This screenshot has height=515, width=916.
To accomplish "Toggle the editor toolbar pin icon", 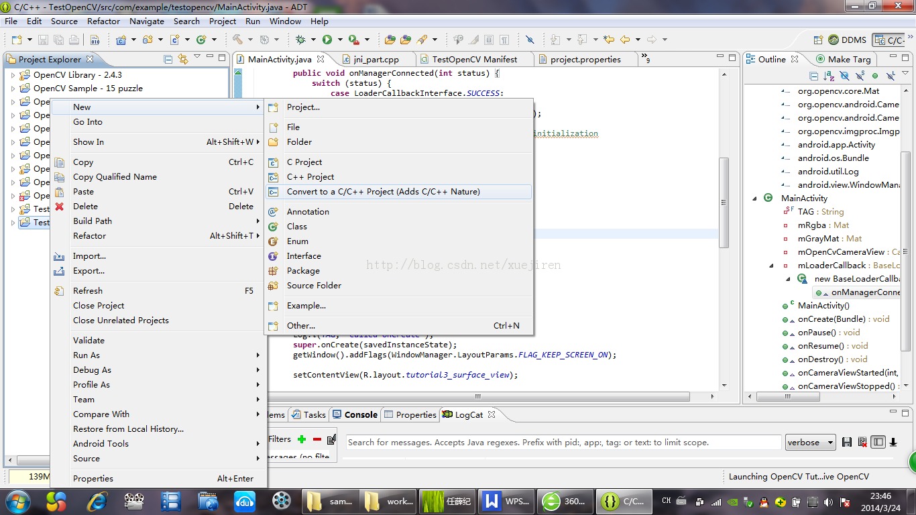I will (x=530, y=40).
